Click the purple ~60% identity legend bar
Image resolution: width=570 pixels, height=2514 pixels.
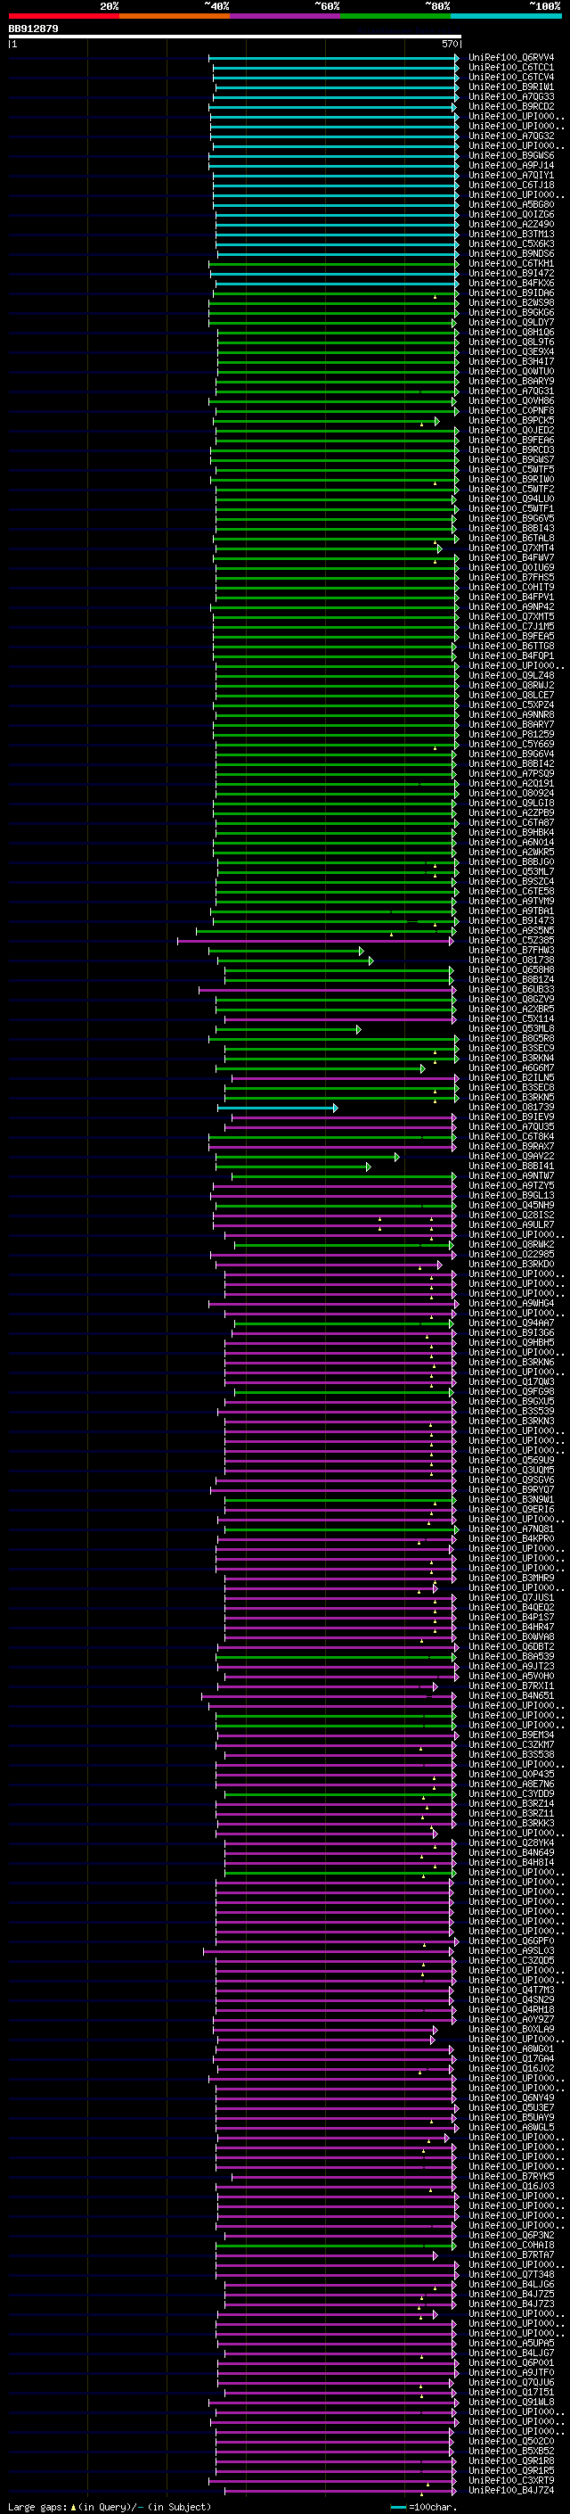286,16
